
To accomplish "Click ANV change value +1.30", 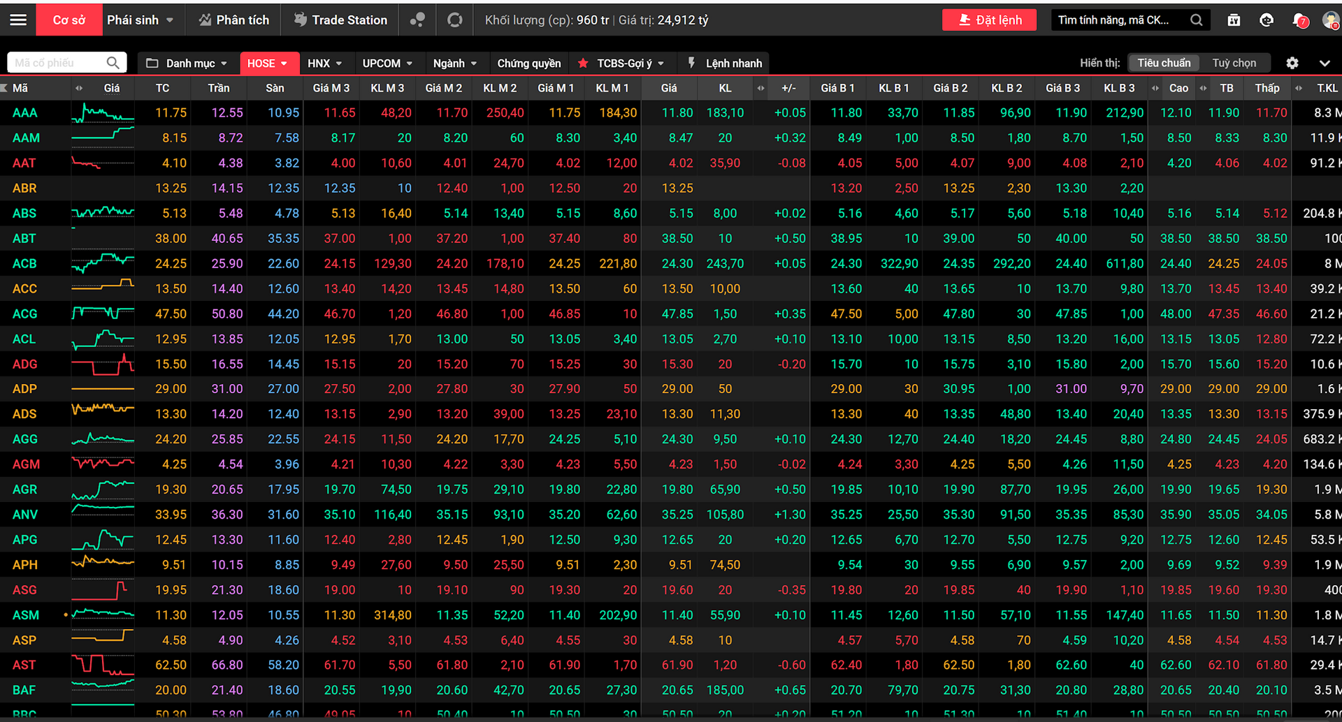I will point(790,515).
